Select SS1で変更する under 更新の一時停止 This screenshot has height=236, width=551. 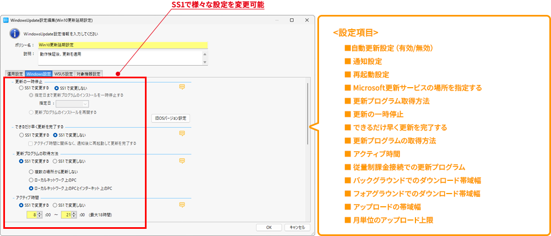[x=34, y=88]
